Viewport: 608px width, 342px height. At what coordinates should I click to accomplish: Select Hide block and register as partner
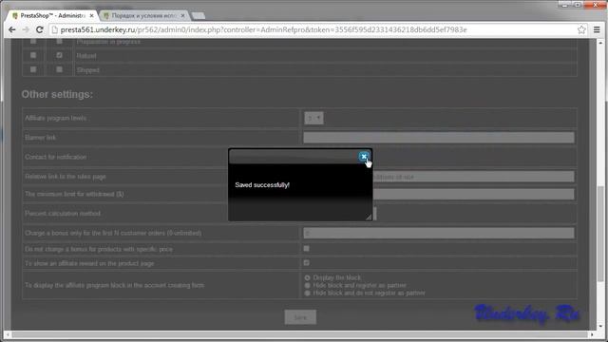[x=307, y=285]
